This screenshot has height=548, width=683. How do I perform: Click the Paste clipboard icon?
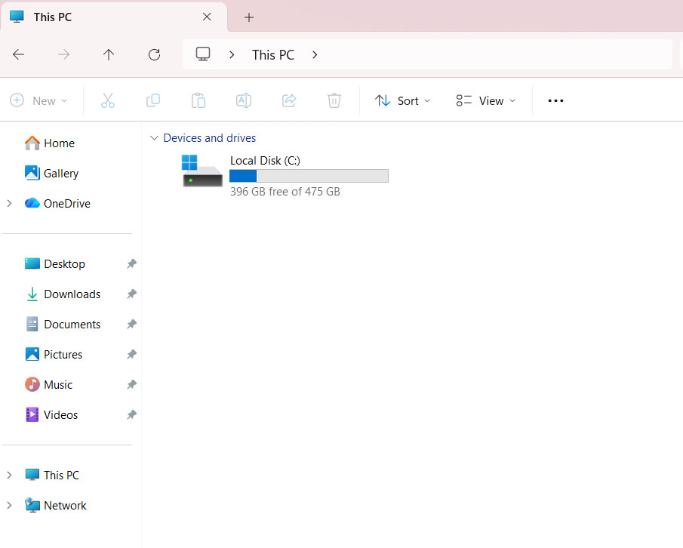[198, 100]
